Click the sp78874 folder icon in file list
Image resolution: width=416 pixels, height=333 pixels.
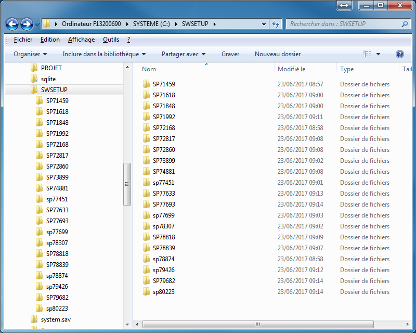[x=146, y=259]
